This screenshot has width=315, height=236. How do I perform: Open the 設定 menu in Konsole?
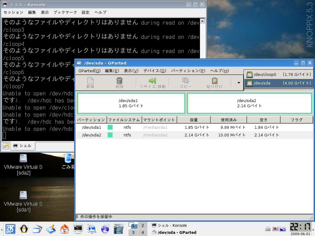tap(86, 12)
